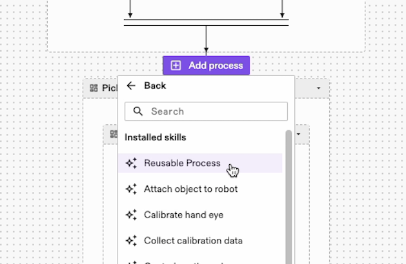
Task: Click the skills list vertical scrollbar
Action: 289,193
